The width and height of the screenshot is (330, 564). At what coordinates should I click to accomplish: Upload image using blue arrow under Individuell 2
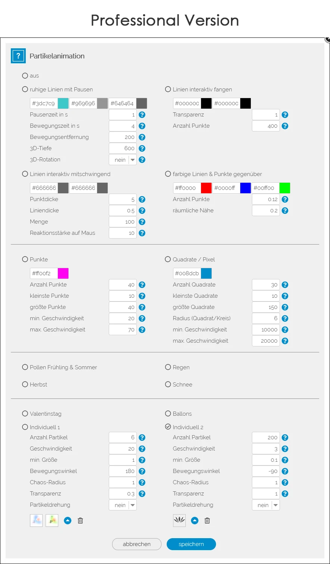pos(195,521)
